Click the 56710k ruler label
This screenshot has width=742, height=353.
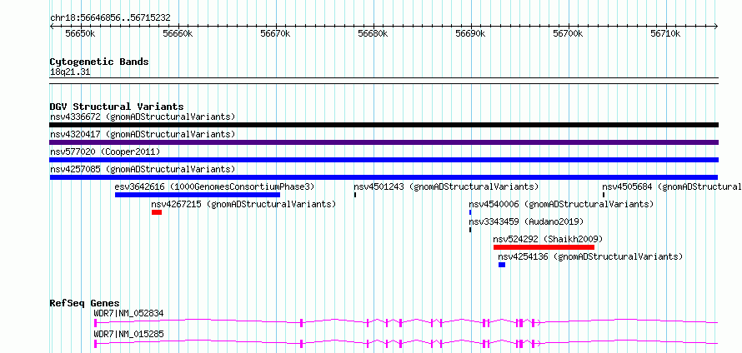(665, 33)
